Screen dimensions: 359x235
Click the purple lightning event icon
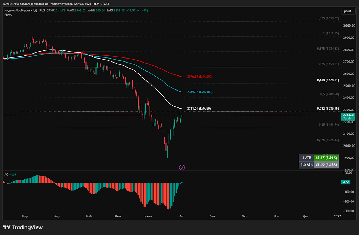tap(182, 167)
